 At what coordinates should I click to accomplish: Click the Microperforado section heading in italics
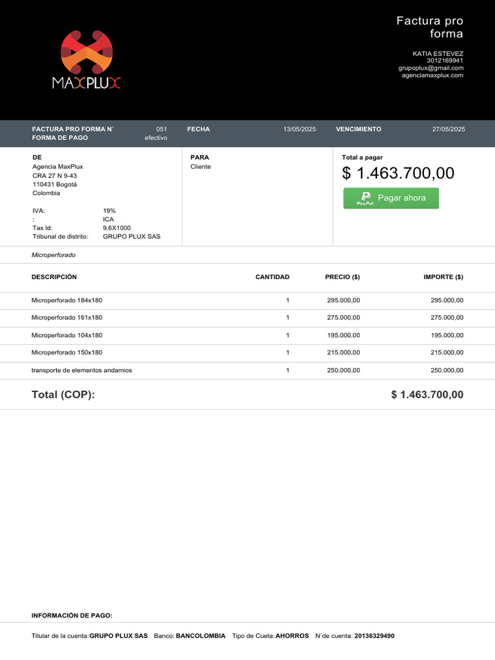pos(53,255)
